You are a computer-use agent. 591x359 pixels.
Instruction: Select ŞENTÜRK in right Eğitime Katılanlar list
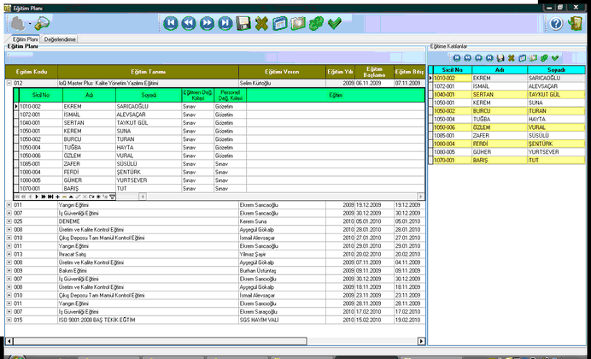pos(556,144)
